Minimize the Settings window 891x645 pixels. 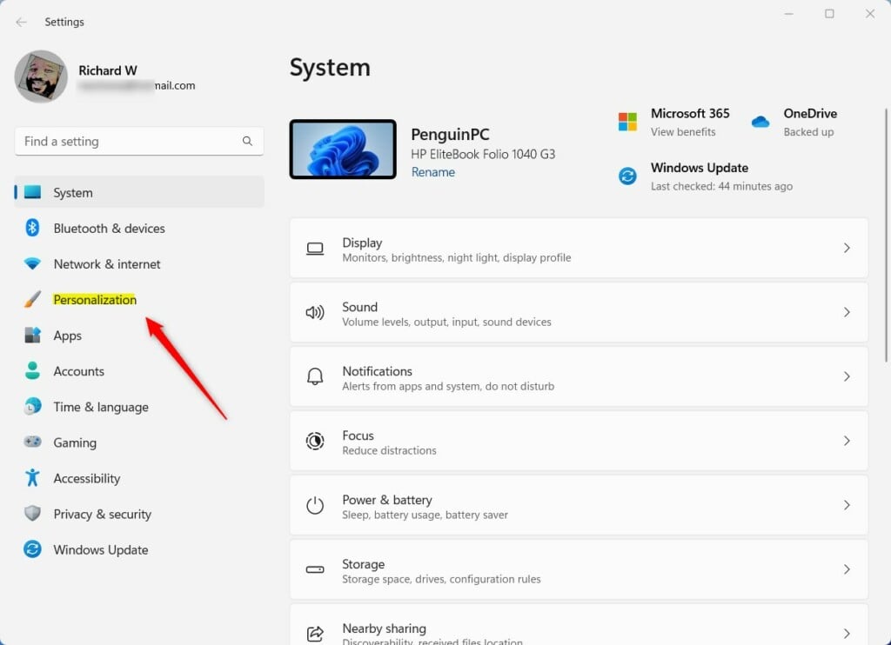[788, 14]
